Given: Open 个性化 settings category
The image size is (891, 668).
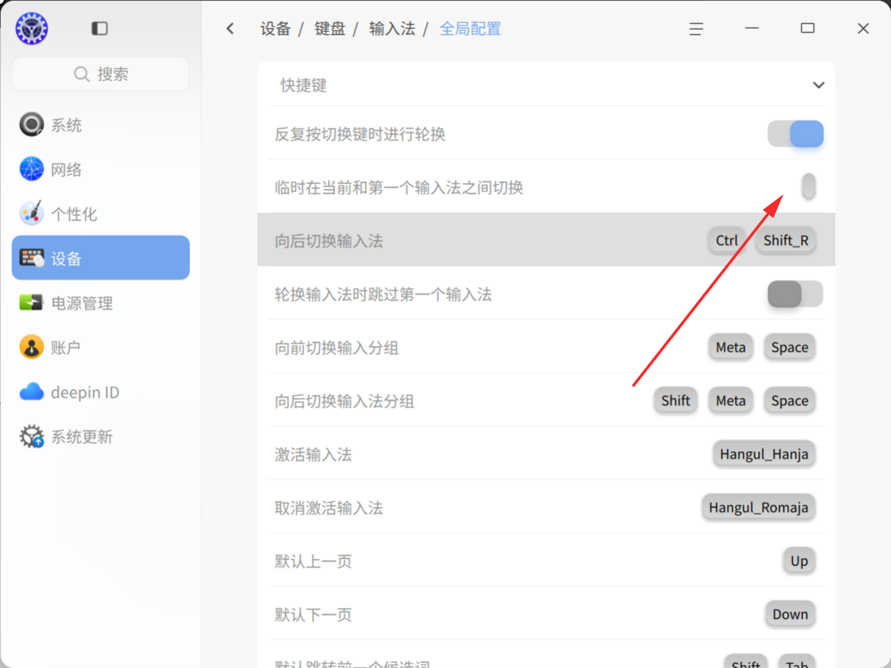Looking at the screenshot, I should (101, 214).
